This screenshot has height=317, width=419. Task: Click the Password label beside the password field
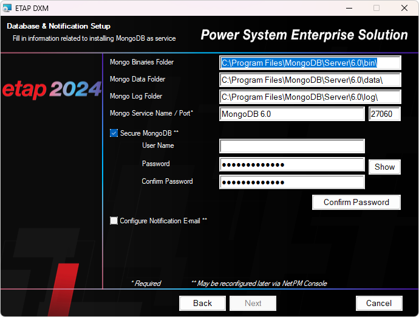tap(156, 164)
